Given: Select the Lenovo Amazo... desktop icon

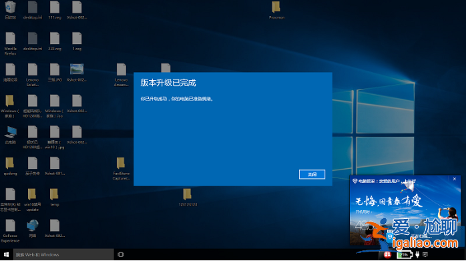Looking at the screenshot, I should (x=122, y=69).
